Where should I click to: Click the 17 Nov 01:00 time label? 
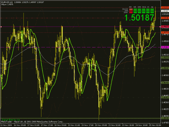pos(34,125)
